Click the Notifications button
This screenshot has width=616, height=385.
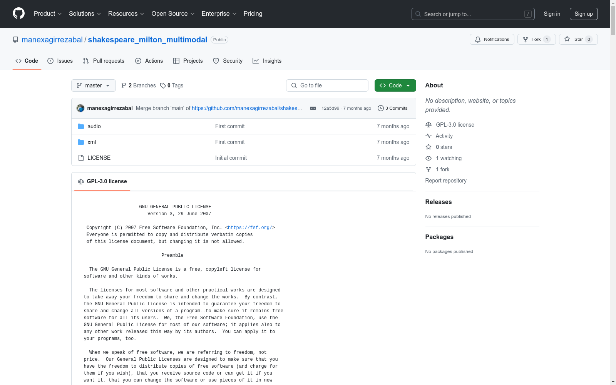pos(492,39)
